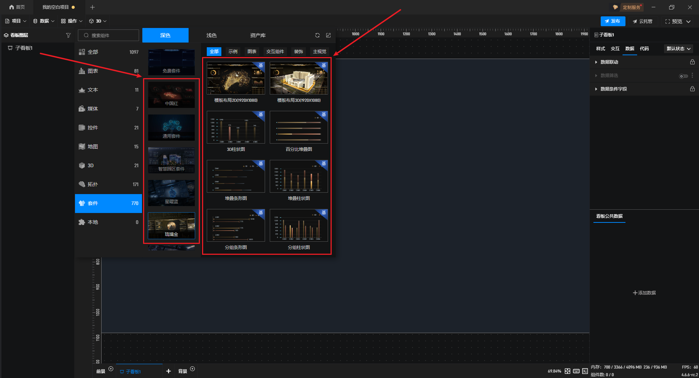Open the dropdown arrow next to 预览
The height and width of the screenshot is (378, 699).
688,21
